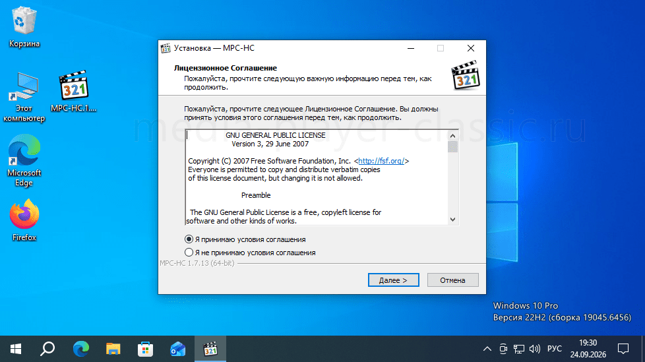Open Windows search from the taskbar
Image resolution: width=645 pixels, height=362 pixels.
coord(47,349)
